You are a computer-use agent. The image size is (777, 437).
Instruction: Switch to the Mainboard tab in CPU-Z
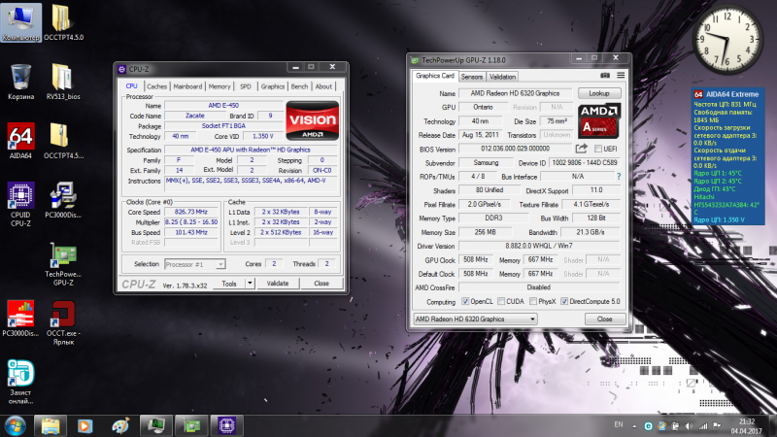pyautogui.click(x=187, y=85)
